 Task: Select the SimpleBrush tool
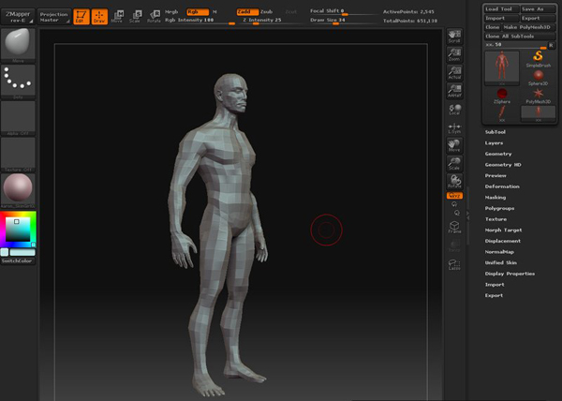538,59
